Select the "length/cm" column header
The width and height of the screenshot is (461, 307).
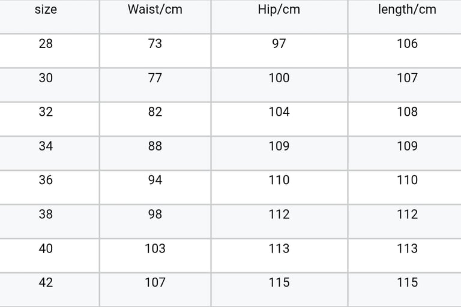tap(407, 10)
